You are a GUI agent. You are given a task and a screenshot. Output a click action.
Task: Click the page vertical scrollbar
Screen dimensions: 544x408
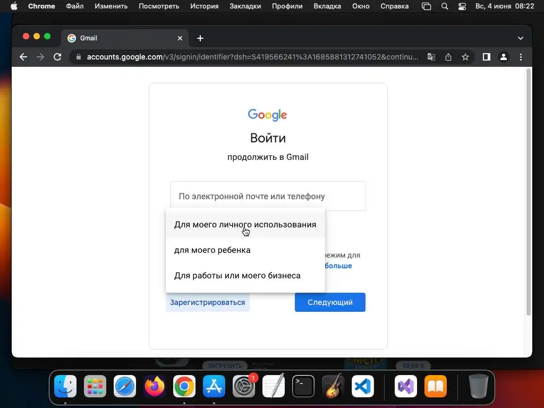click(529, 192)
